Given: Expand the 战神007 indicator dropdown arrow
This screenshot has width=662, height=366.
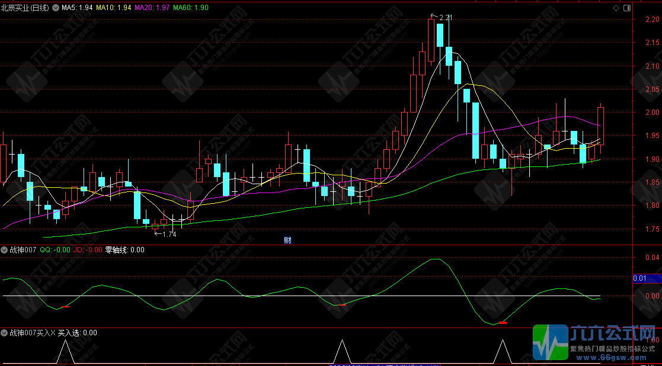Looking at the screenshot, I should (5, 250).
